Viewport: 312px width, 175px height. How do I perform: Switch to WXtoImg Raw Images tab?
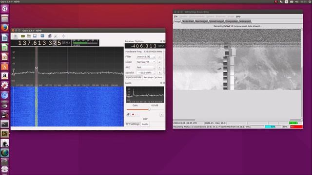point(201,21)
